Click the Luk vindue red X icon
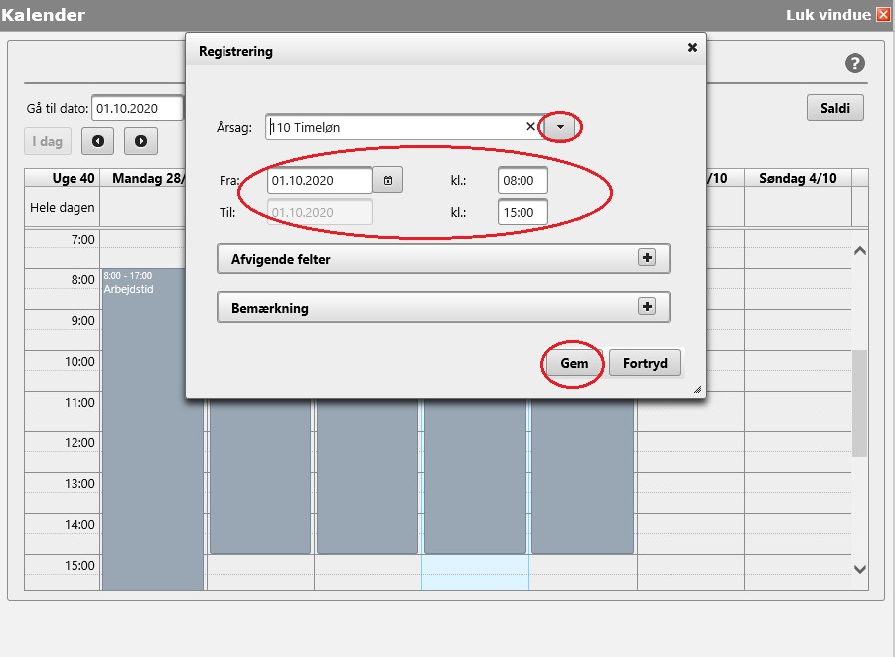Image resolution: width=895 pixels, height=657 pixels. [883, 15]
